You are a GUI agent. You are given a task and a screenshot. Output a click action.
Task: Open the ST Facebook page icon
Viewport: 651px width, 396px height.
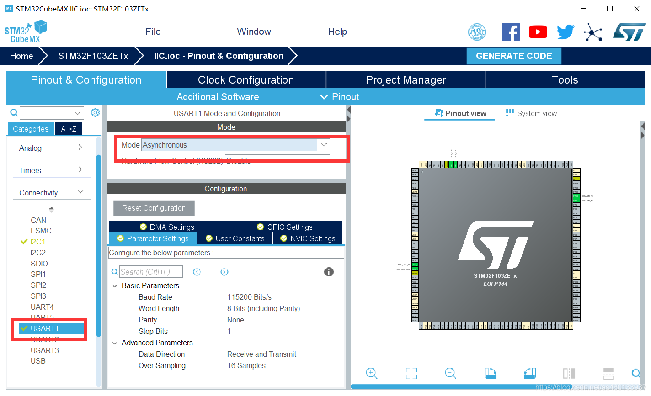tap(511, 32)
